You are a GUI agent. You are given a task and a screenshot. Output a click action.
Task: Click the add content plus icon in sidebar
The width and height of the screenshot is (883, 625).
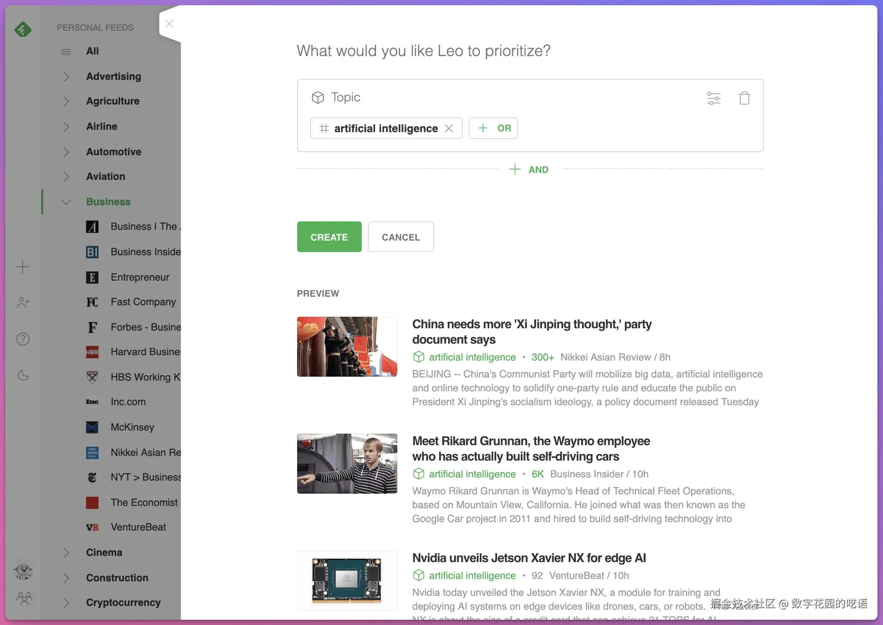pyautogui.click(x=23, y=267)
